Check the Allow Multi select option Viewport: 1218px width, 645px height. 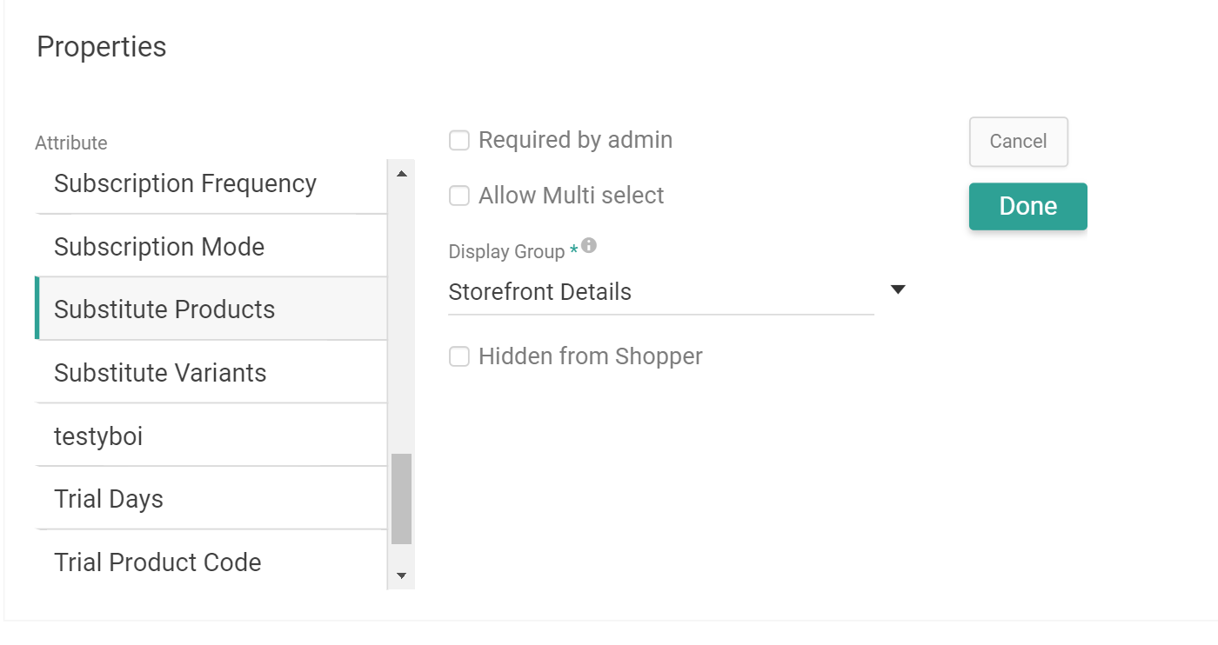(x=458, y=196)
